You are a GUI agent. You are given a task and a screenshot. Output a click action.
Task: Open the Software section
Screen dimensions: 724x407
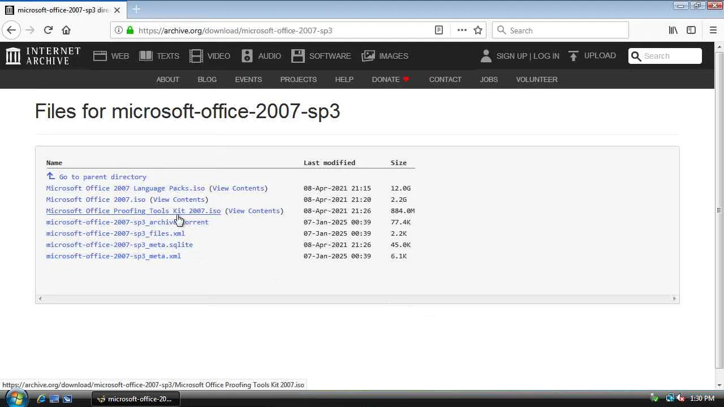click(x=321, y=56)
